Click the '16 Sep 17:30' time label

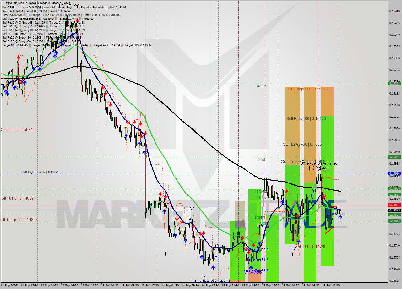[x=331, y=286]
